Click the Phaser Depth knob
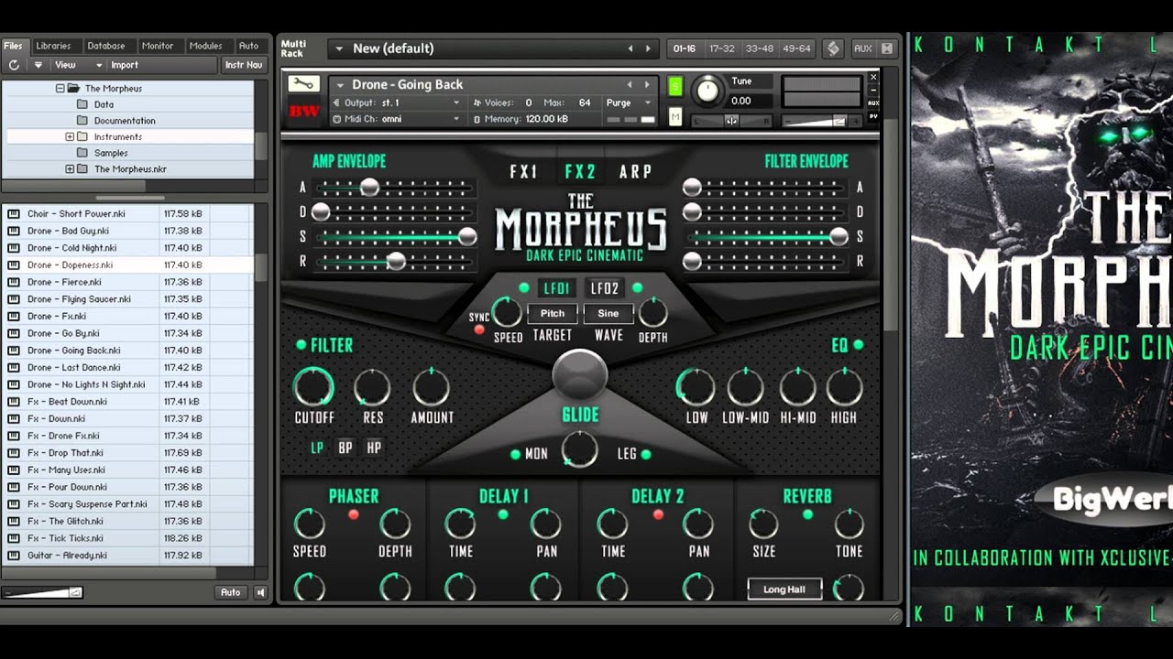This screenshot has height=659, width=1173. [x=395, y=524]
